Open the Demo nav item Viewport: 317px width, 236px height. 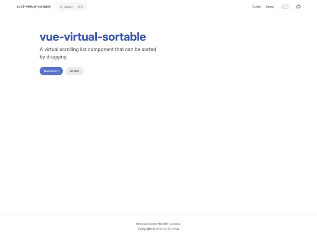tap(270, 6)
